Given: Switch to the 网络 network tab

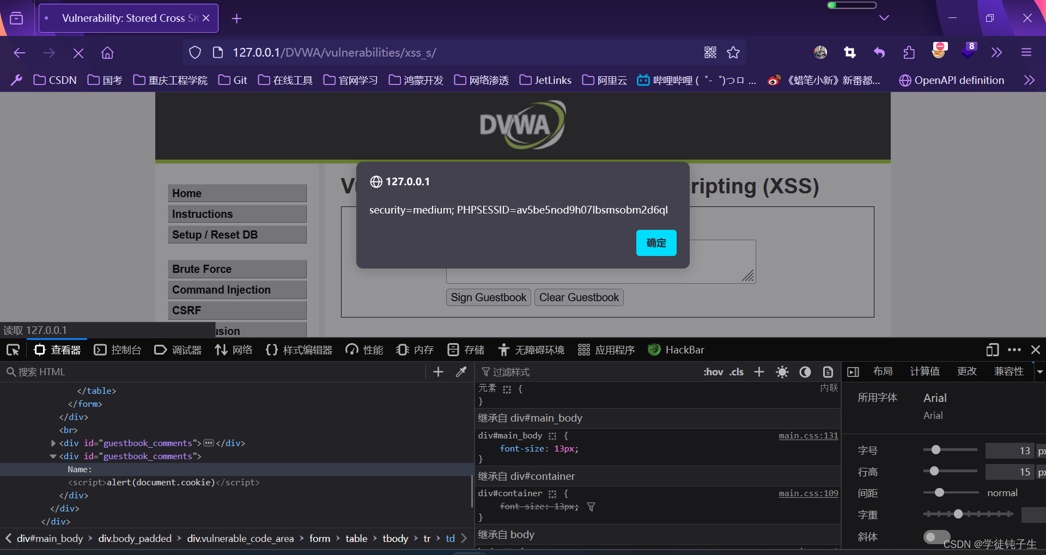Looking at the screenshot, I should [x=234, y=350].
